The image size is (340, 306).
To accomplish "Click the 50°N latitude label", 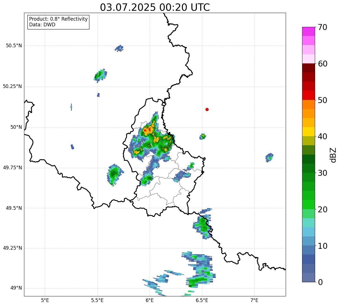I will point(16,127).
